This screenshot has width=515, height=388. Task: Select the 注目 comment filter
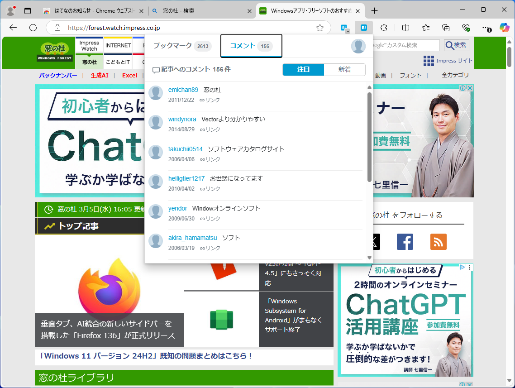click(x=303, y=69)
